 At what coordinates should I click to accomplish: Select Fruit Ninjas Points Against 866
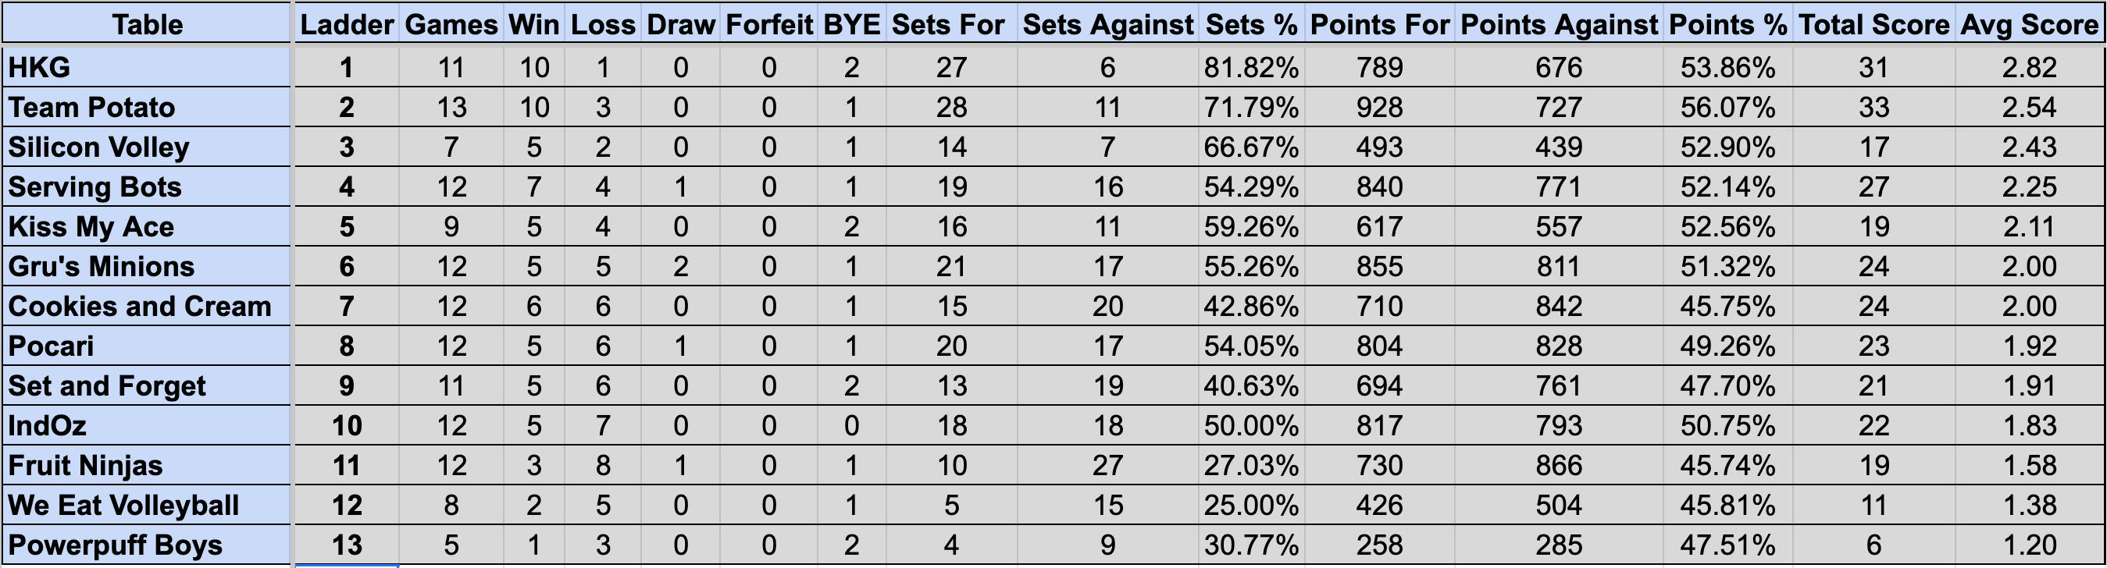click(1558, 466)
